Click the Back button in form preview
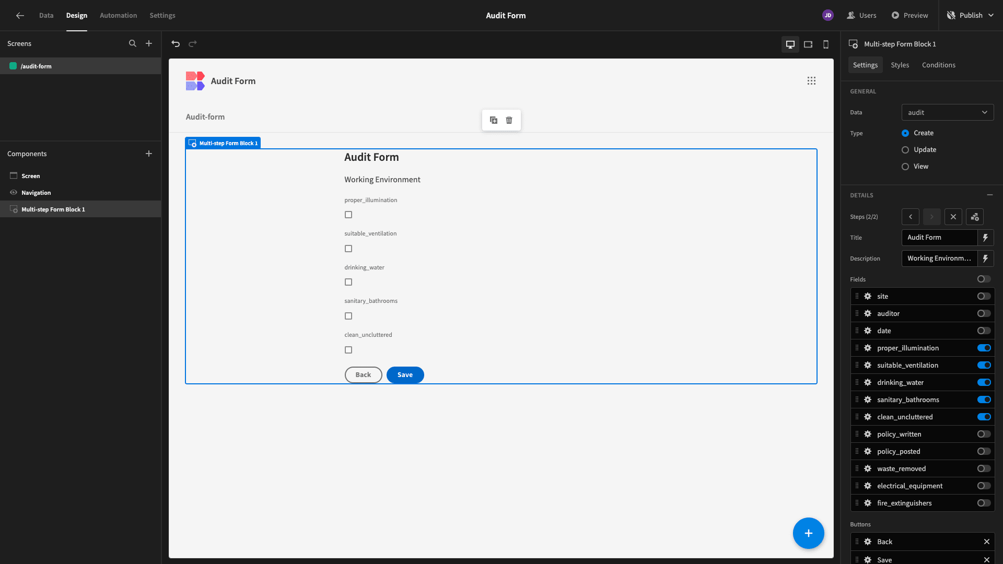 pyautogui.click(x=363, y=374)
